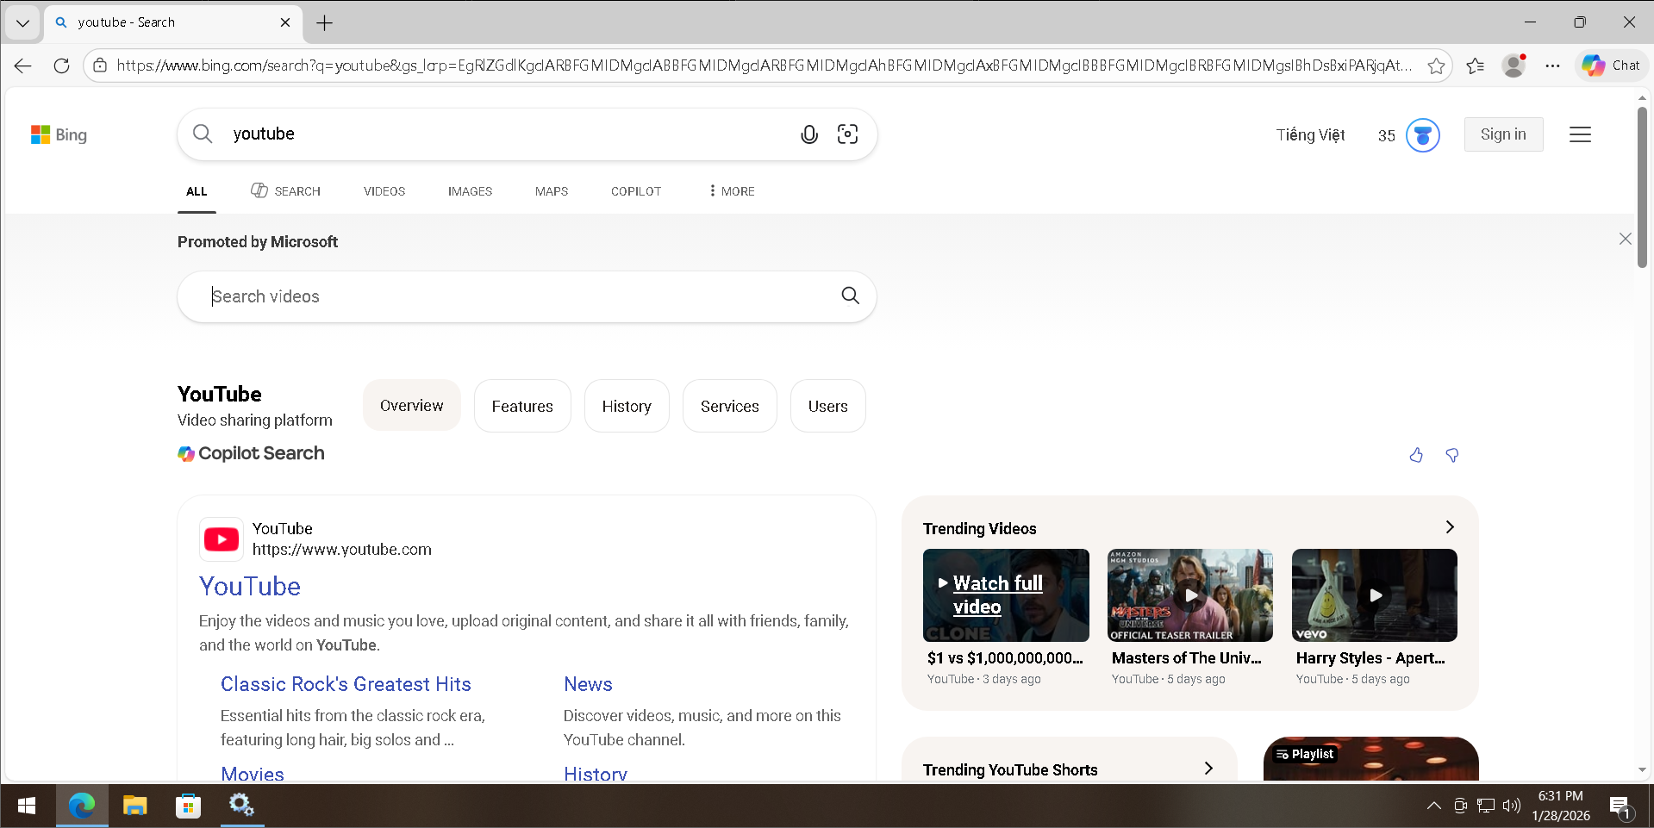This screenshot has height=828, width=1654.
Task: Give thumbs down to Copilot Search
Action: click(x=1452, y=455)
